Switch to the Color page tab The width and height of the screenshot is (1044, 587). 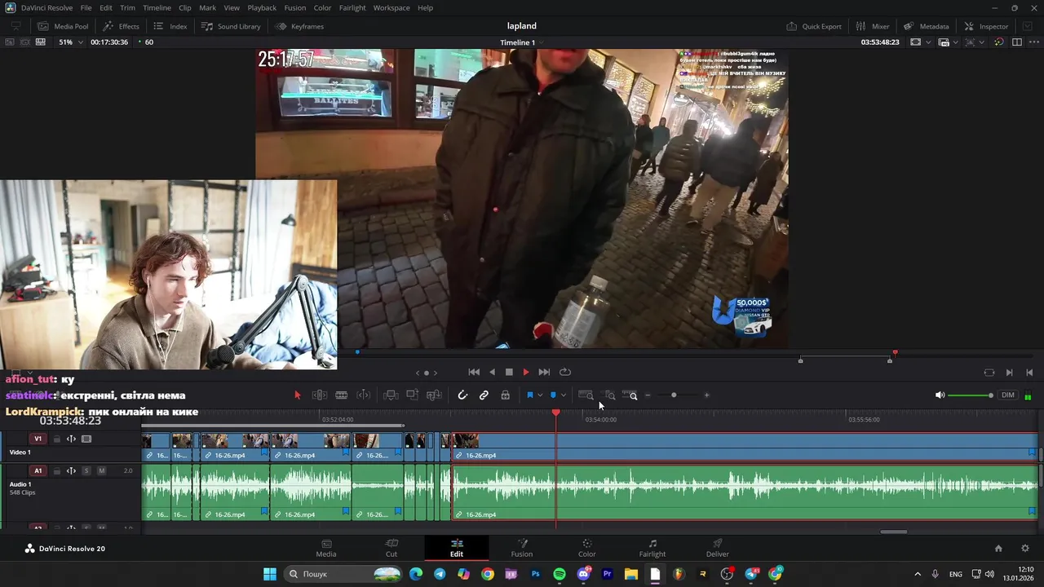586,548
